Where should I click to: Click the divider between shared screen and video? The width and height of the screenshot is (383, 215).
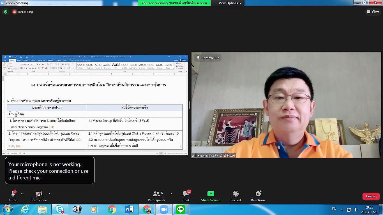click(x=190, y=105)
